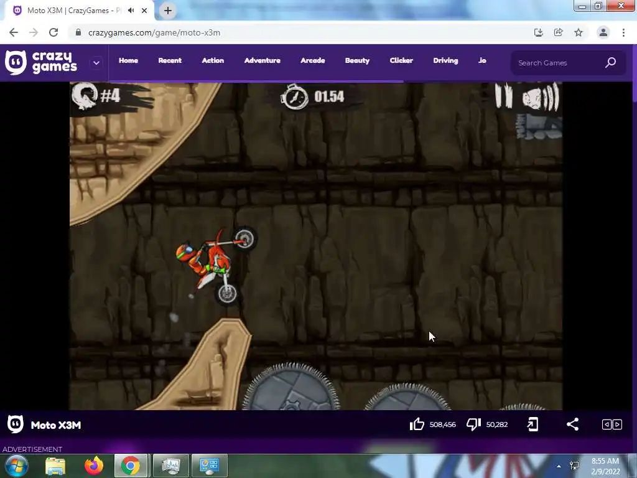This screenshot has width=637, height=478.
Task: Go forward in browser
Action: [x=34, y=32]
